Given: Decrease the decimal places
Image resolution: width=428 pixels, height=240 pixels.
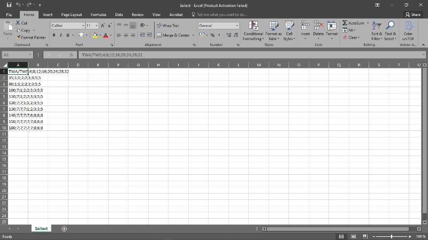Looking at the screenshot, I should tap(236, 35).
